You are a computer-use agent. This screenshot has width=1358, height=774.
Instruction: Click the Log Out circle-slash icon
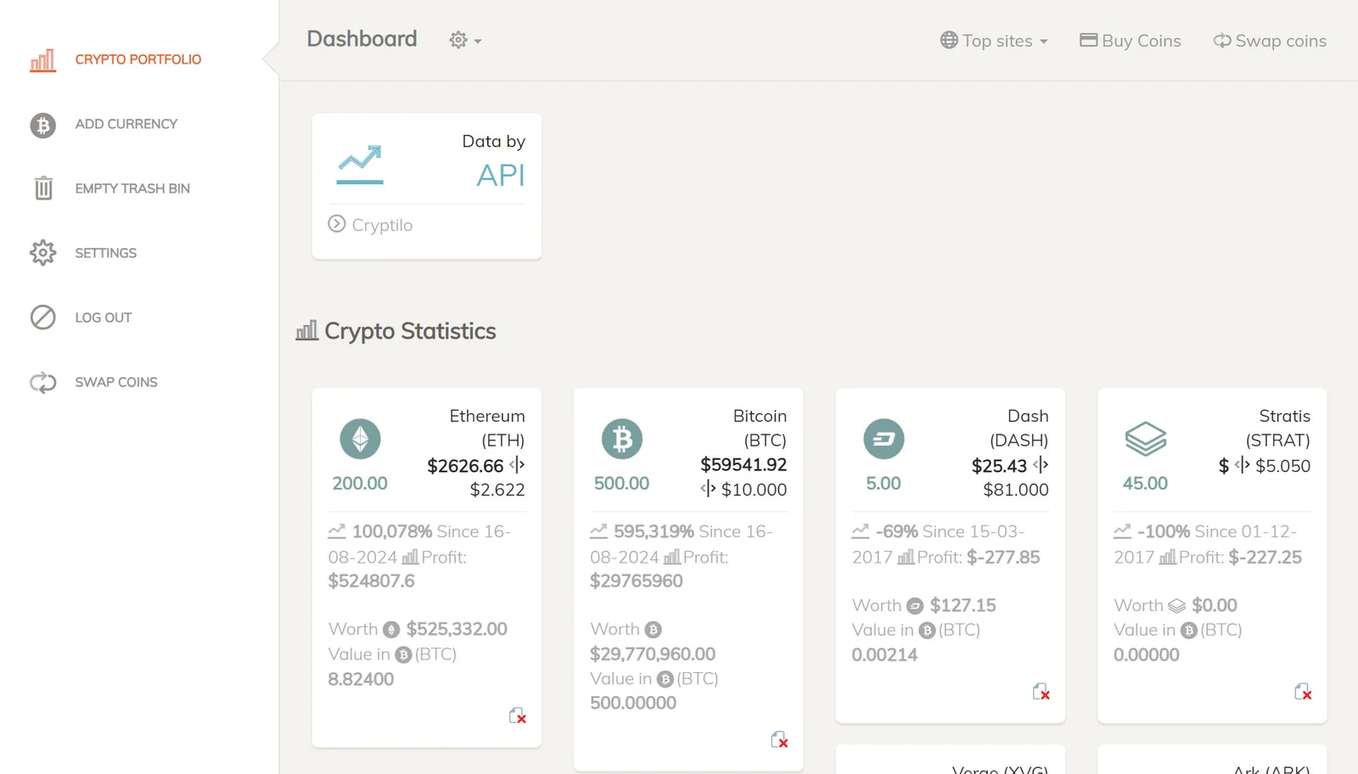pyautogui.click(x=43, y=317)
